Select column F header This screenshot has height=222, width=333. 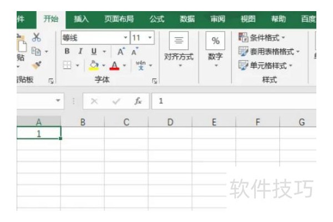[x=258, y=122]
